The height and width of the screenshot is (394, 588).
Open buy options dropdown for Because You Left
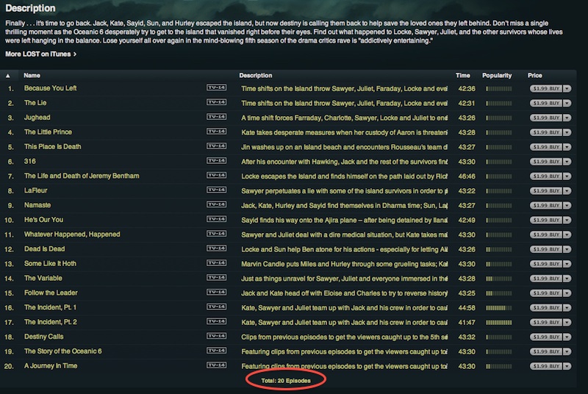(x=567, y=88)
